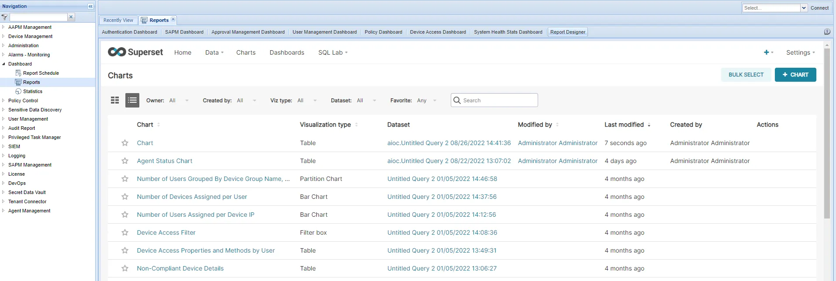Open Non-Compliant Device Details link
Screen dimensions: 836x281
tap(180, 268)
